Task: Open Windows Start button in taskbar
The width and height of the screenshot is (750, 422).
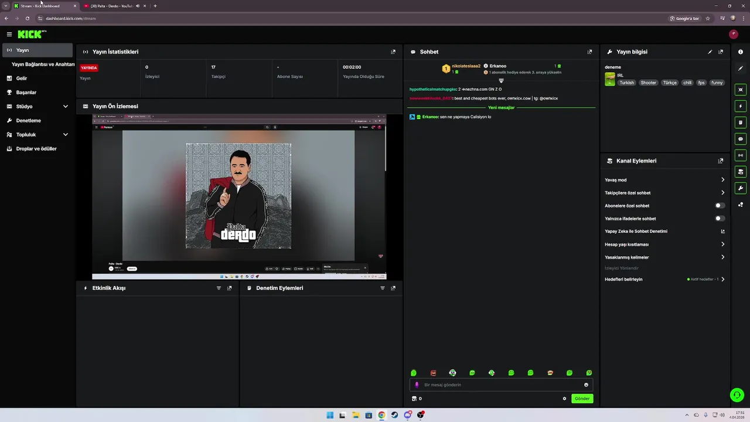Action: tap(330, 415)
